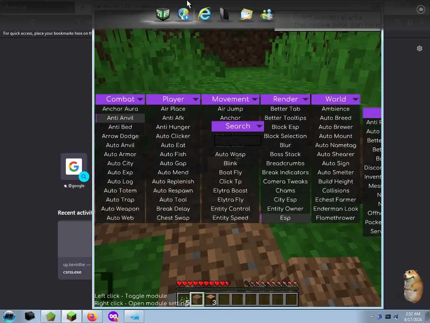Enable the Auto Nametag module
This screenshot has height=323, width=430.
tap(336, 145)
